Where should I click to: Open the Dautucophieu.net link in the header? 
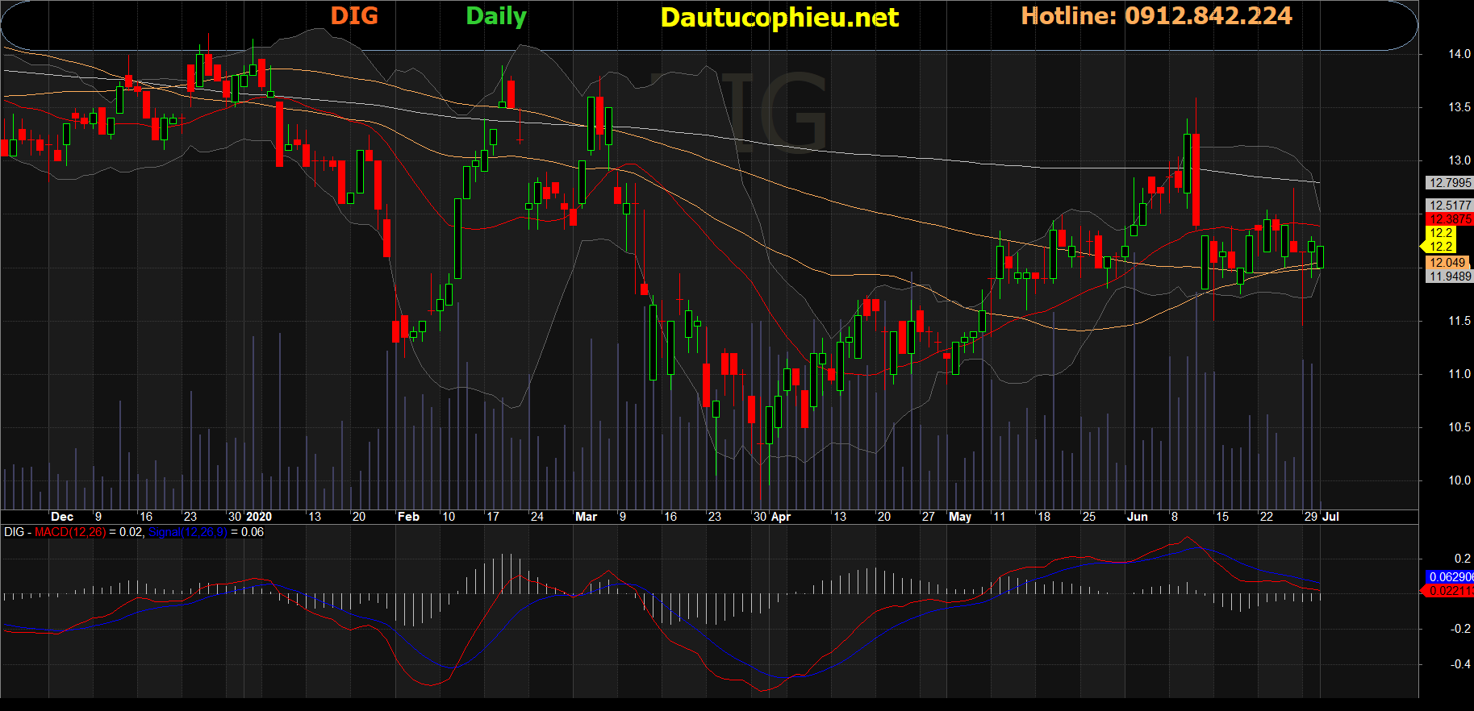pos(779,18)
